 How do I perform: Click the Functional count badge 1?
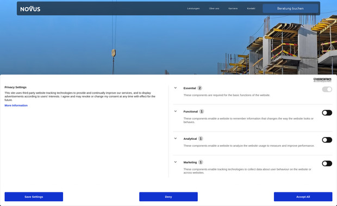pos(201,111)
